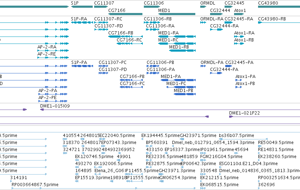Image resolution: width=300 pixels, height=190 pixels.
Task: Open the MED1-RA transcript
Action: 177,37
